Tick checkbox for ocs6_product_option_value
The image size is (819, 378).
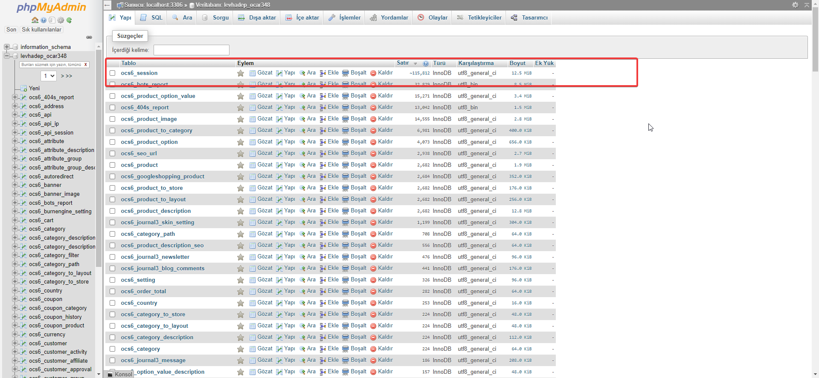[113, 96]
